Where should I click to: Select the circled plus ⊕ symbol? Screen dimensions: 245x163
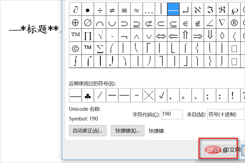[75, 22]
